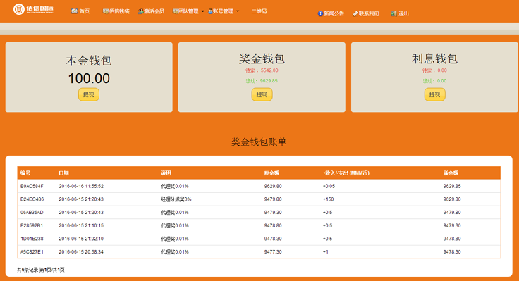Viewport: 519px width, 281px height.
Task: Select record ID B24EC486
Action: [32, 199]
